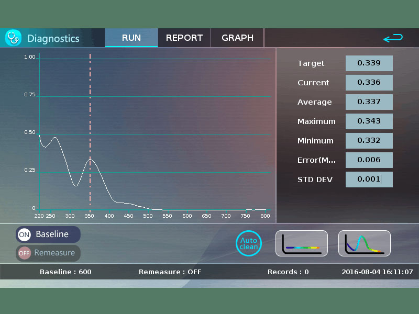This screenshot has height=314, width=419.
Task: Select the peak sample spectrum icon
Action: click(365, 243)
